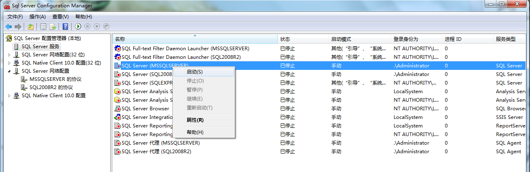The width and height of the screenshot is (530, 172).
Task: Click 手动 start mode of SQL Server Browser row
Action: 336,109
